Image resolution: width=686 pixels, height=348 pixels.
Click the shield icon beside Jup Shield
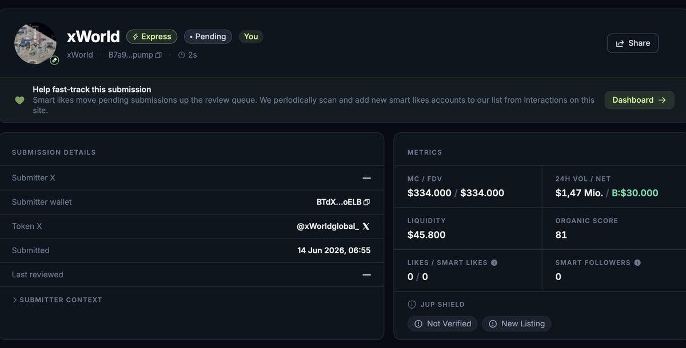click(412, 305)
